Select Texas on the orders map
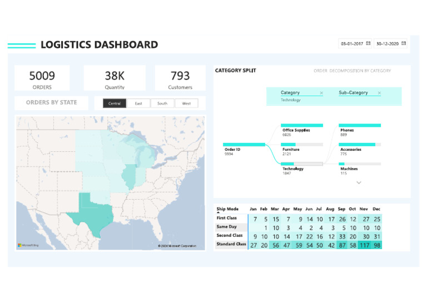 coord(94,215)
